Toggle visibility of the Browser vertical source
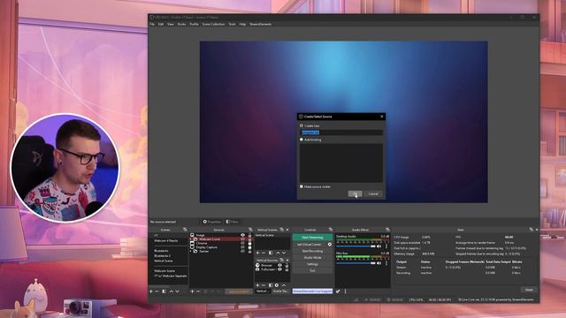The height and width of the screenshot is (318, 566). (279, 265)
